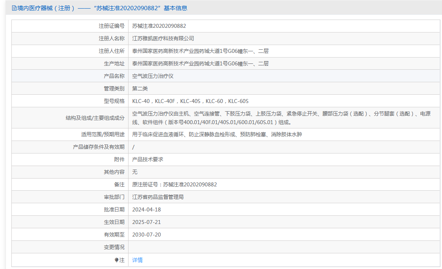Screen dimensions: 442x269
Task: Click the structure description text paragraph
Action: (281, 118)
